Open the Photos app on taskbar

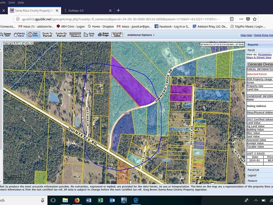(124, 200)
